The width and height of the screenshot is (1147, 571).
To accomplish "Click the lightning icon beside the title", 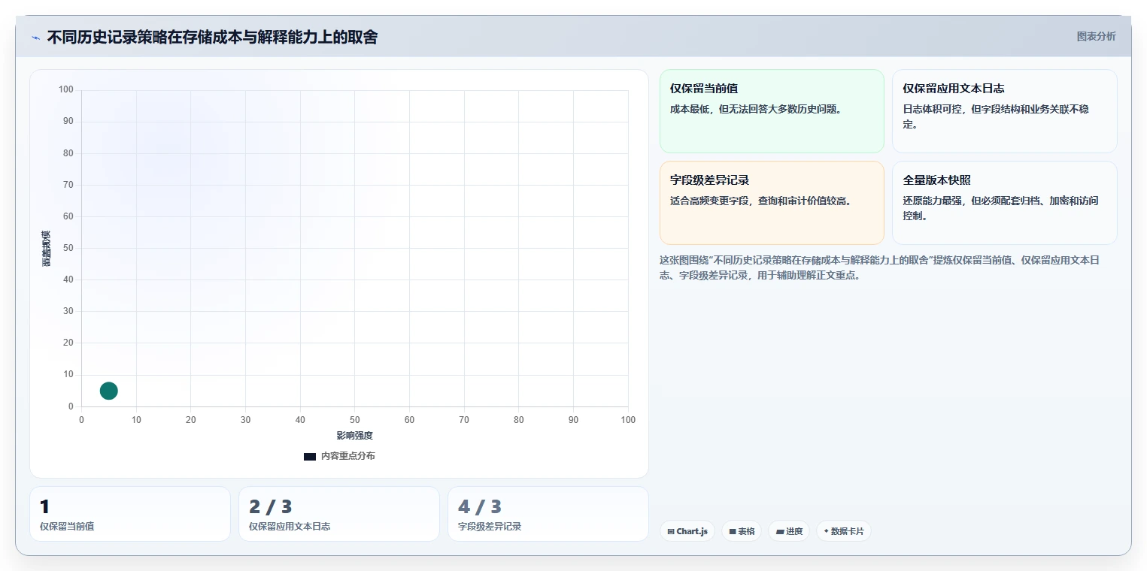I will [35, 38].
